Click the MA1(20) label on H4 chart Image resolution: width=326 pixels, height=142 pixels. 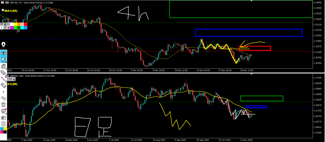point(11,11)
